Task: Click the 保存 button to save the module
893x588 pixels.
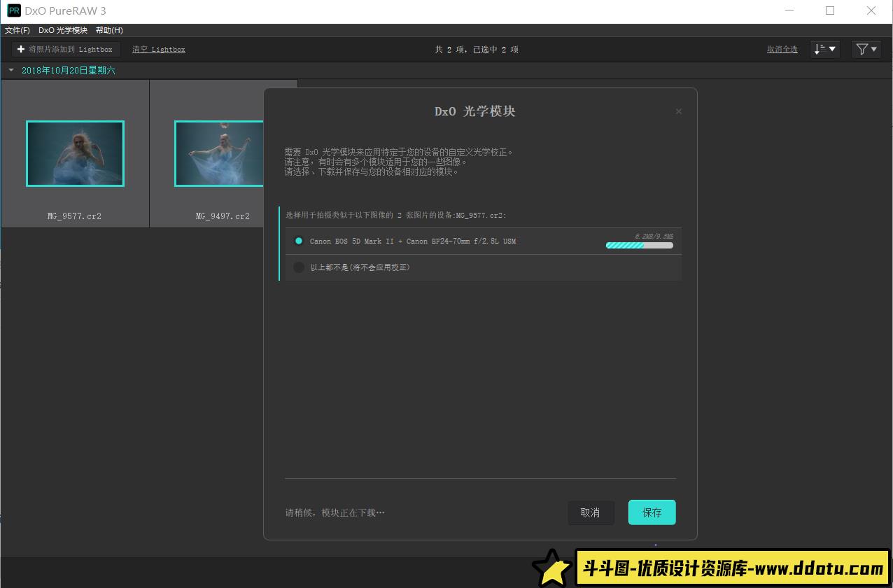Action: [652, 512]
